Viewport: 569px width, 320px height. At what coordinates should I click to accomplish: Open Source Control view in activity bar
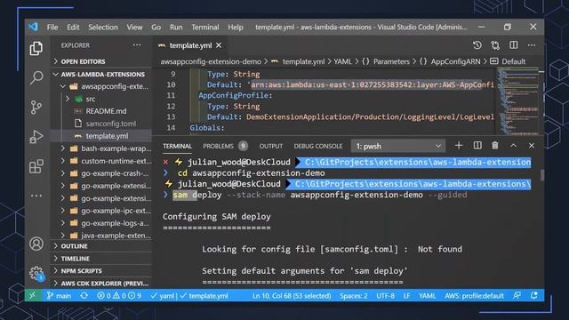[36, 108]
